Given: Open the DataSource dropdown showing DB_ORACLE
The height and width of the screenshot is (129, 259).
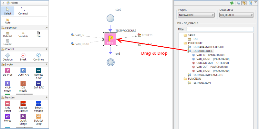Looking at the screenshot, I should (x=236, y=15).
